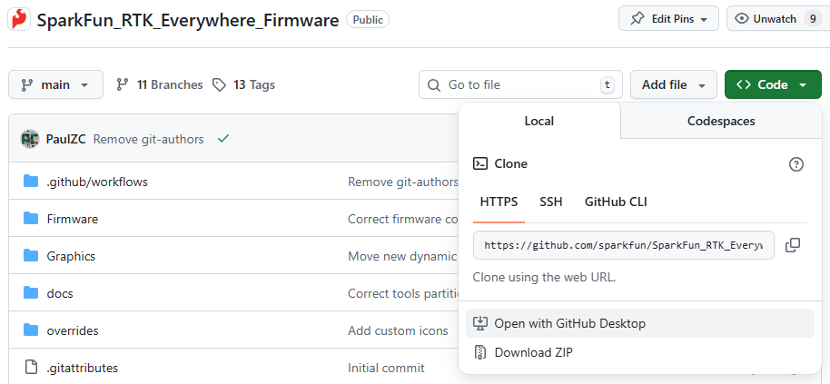This screenshot has width=830, height=384.
Task: Open the 11 Branches link
Action: click(x=160, y=84)
